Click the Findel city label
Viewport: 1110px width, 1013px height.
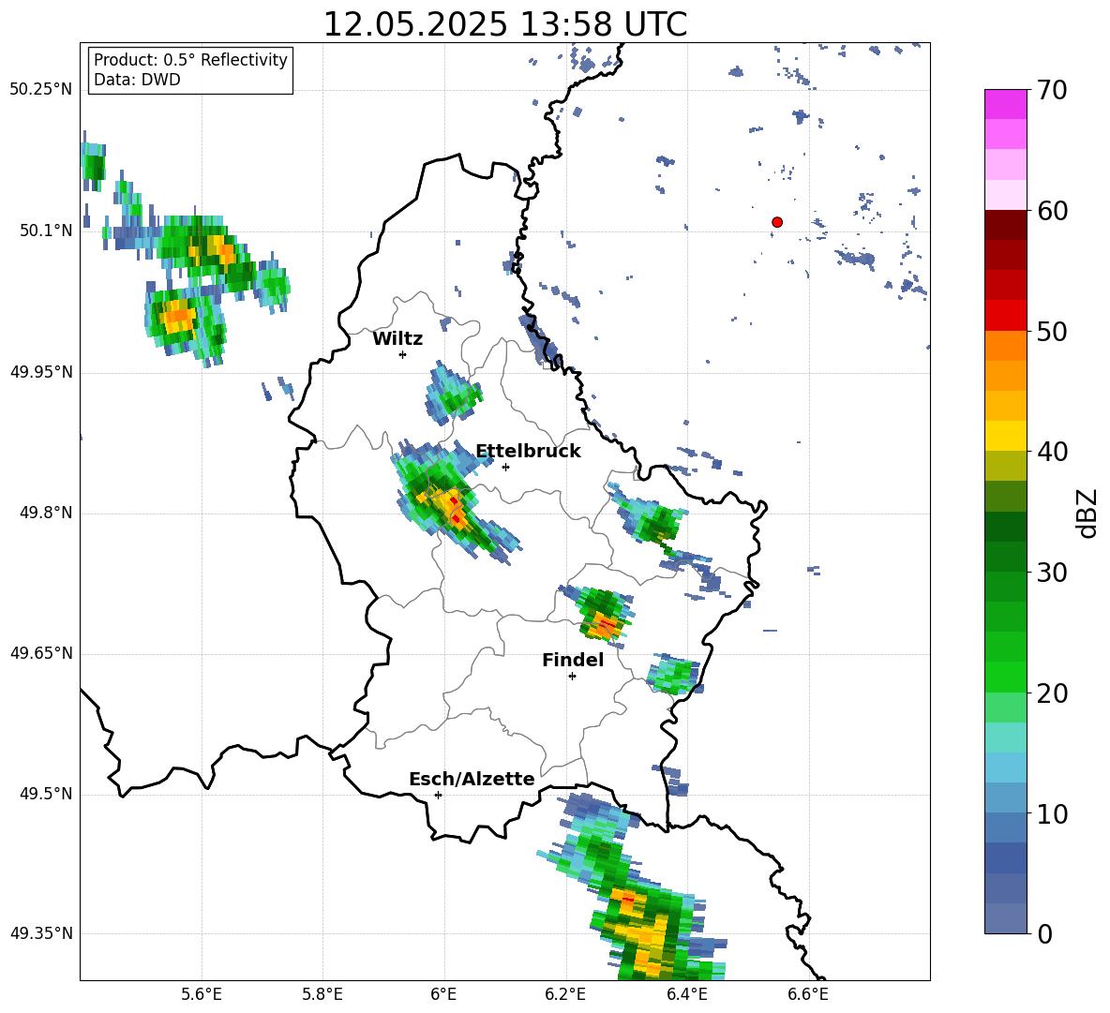[573, 660]
